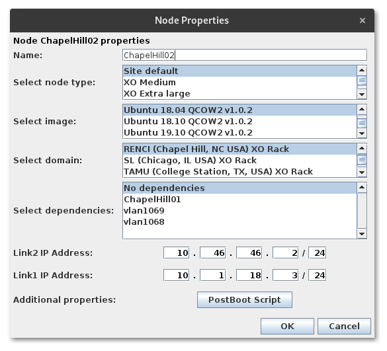Cancel the node properties changes

344,326
